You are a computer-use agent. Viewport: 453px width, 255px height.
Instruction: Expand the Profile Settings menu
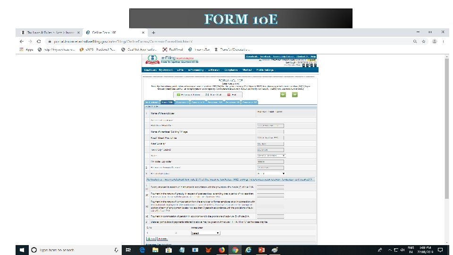coord(266,70)
